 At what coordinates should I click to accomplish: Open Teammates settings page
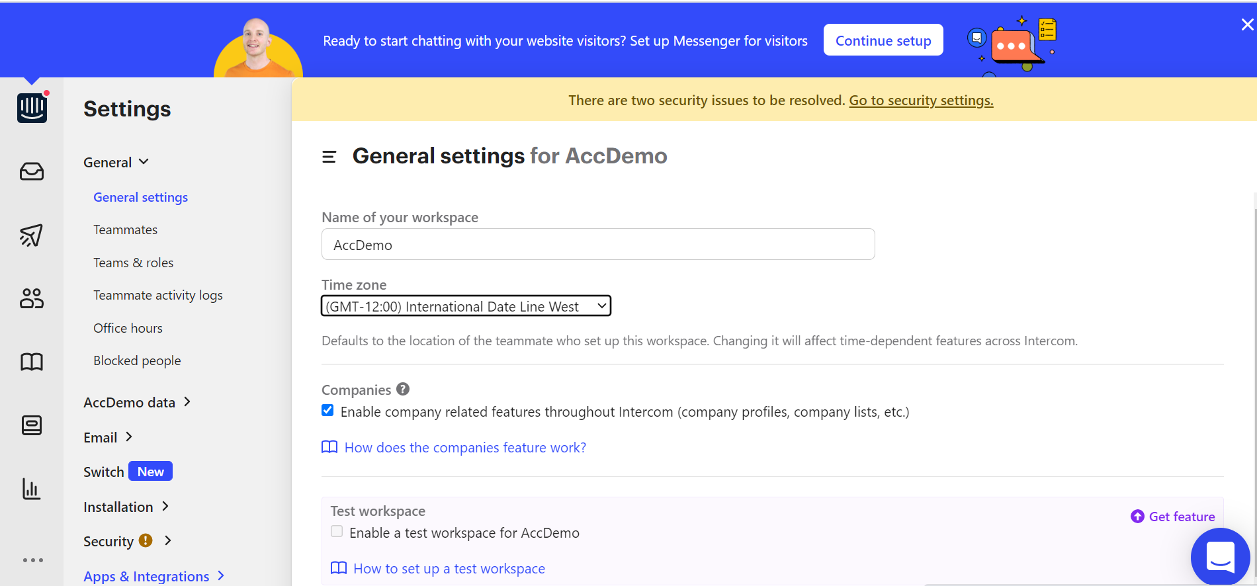coord(125,230)
